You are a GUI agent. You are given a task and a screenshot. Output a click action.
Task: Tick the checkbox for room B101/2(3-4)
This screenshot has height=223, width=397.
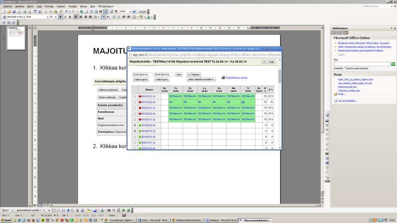click(x=135, y=102)
